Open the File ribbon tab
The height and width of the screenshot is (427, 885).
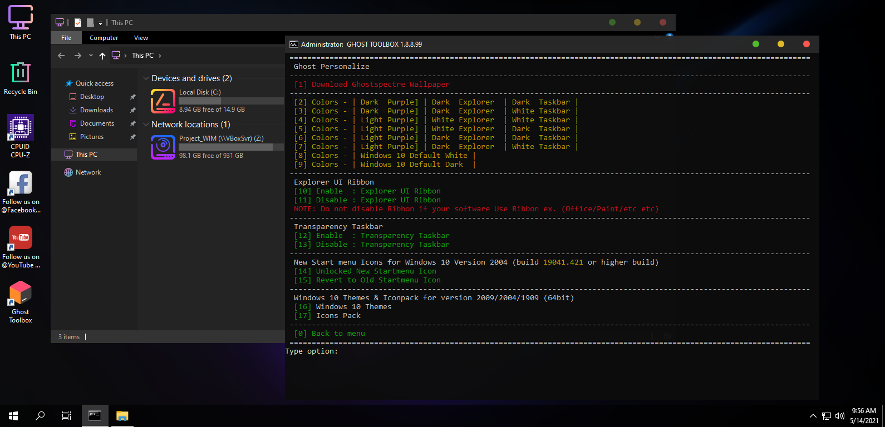pos(66,38)
